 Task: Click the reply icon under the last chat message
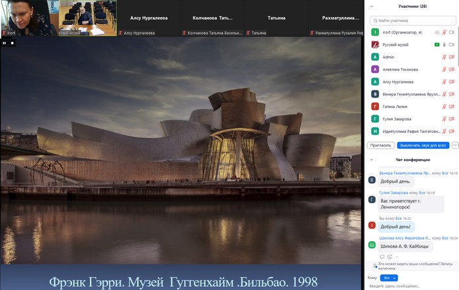[x=382, y=257]
